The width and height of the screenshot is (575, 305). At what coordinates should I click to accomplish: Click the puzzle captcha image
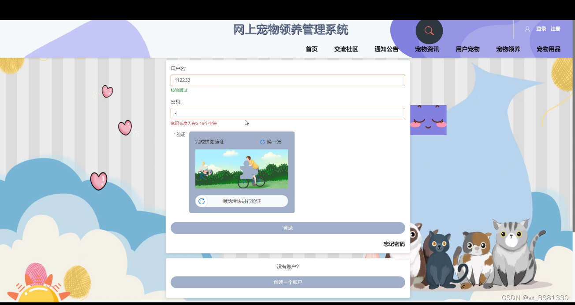click(242, 169)
